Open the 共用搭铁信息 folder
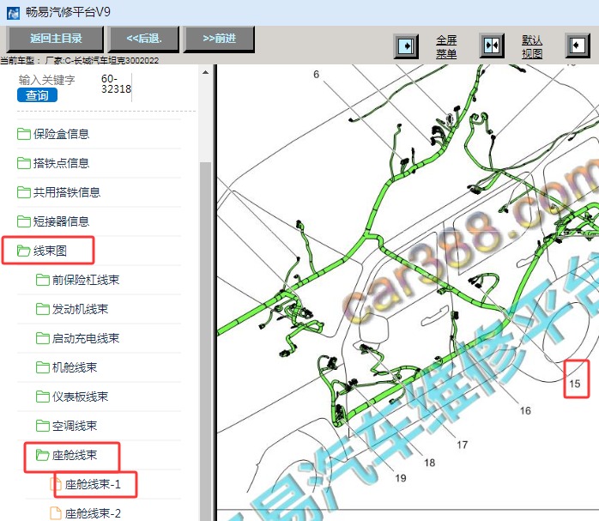 pos(66,192)
